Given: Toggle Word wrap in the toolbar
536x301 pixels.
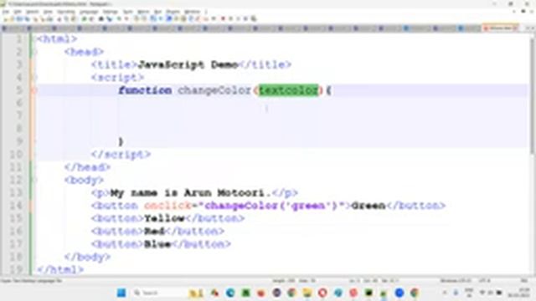Looking at the screenshot, I should click(153, 19).
